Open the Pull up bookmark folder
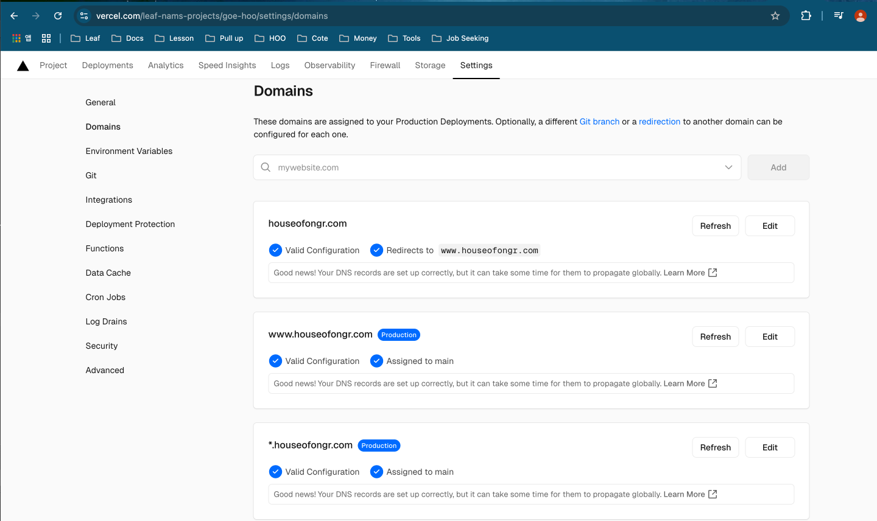Viewport: 877px width, 521px height. (224, 38)
